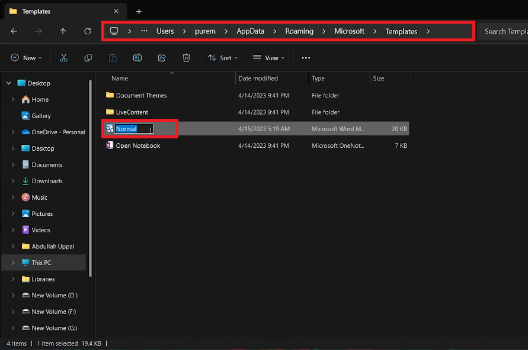Open the New item dropdown
528x350 pixels.
27,58
